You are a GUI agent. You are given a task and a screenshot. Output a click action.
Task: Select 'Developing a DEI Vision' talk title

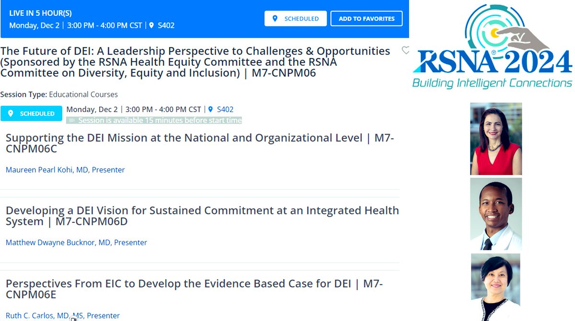click(202, 216)
